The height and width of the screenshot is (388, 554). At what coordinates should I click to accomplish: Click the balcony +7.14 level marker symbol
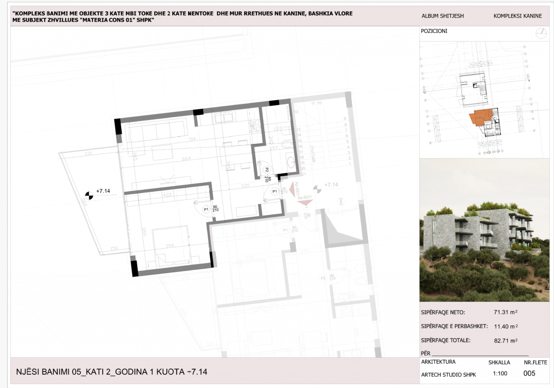pos(89,196)
